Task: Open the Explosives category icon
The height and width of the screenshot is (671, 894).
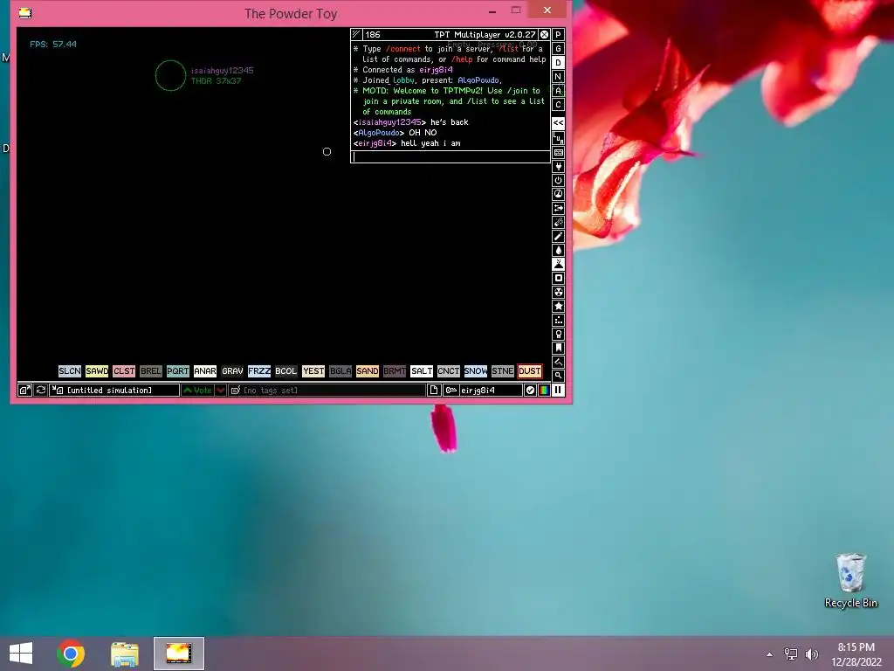Action: (558, 222)
